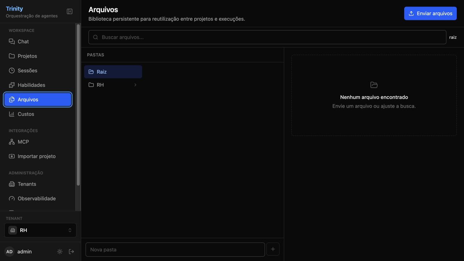Open Chat from the sidebar
The width and height of the screenshot is (464, 261).
pyautogui.click(x=38, y=42)
